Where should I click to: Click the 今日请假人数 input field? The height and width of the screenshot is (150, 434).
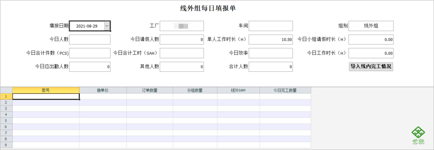pyautogui.click(x=182, y=39)
